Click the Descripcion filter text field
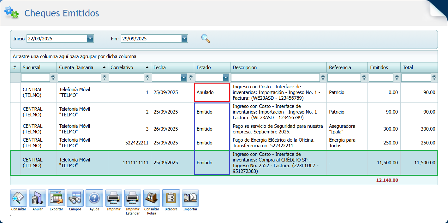 tap(275, 78)
